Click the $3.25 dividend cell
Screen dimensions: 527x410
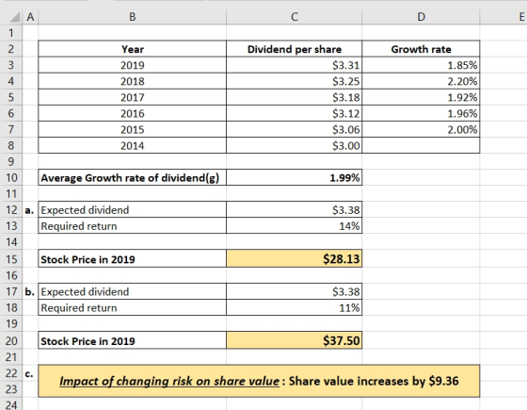pyautogui.click(x=294, y=81)
